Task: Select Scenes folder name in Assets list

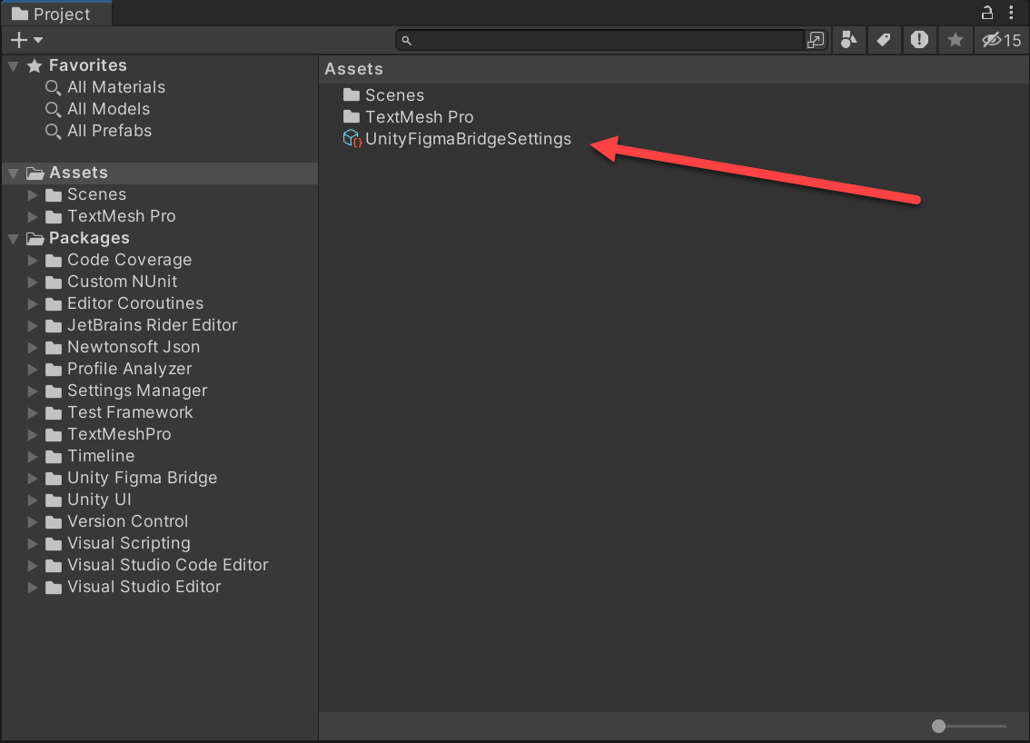Action: pos(395,95)
